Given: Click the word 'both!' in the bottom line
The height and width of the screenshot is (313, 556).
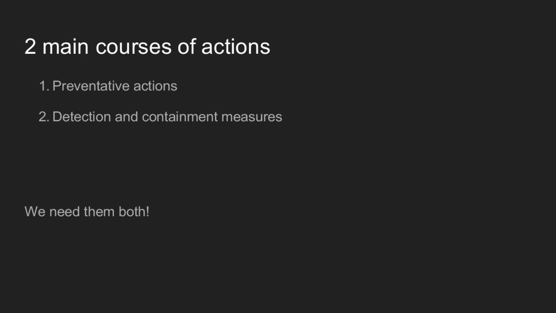Looking at the screenshot, I should coord(134,212).
